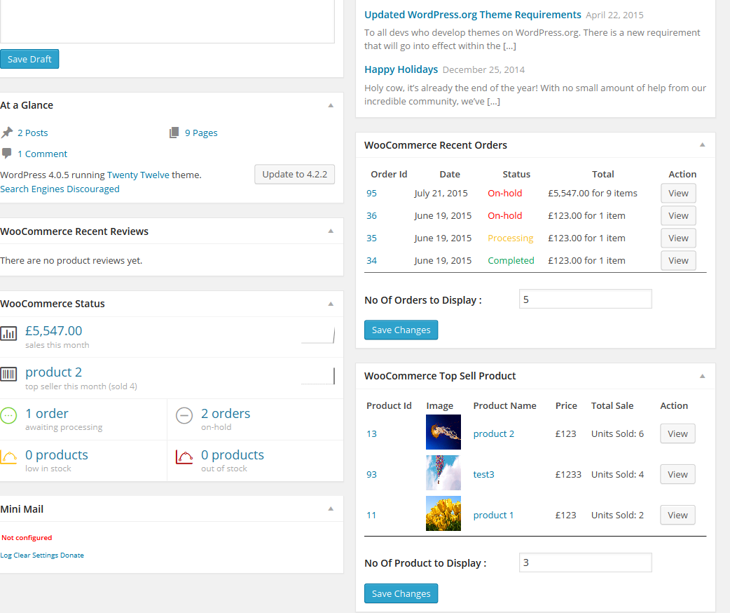Image resolution: width=730 pixels, height=613 pixels.
Task: Open Updated WordPress.org Theme Requirements article
Action: tap(473, 15)
